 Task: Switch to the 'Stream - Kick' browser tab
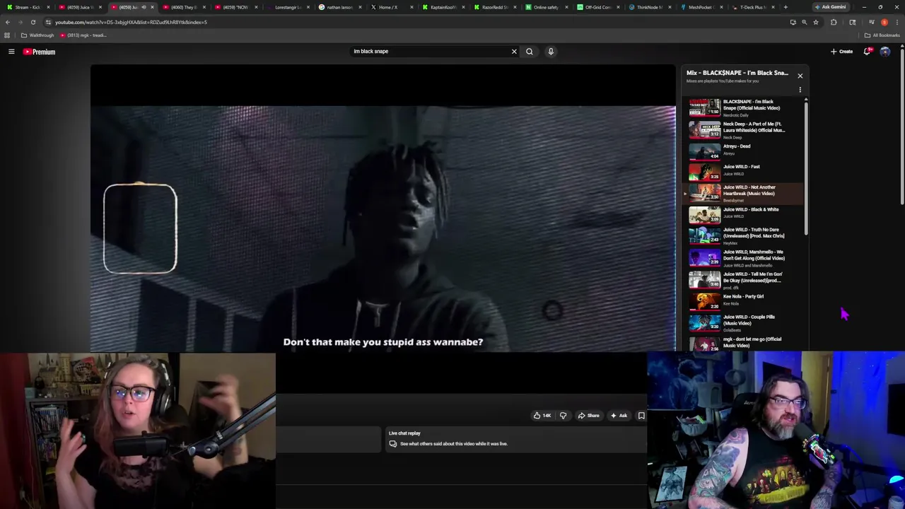[x=28, y=7]
